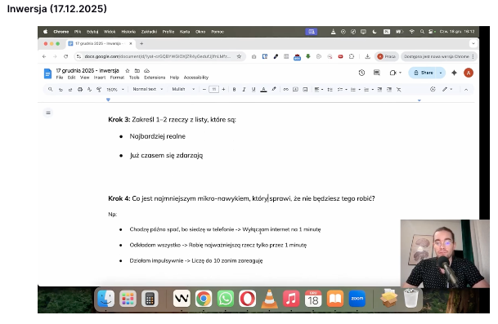Move document using folder icon
This screenshot has height=324, width=498.
[137, 71]
